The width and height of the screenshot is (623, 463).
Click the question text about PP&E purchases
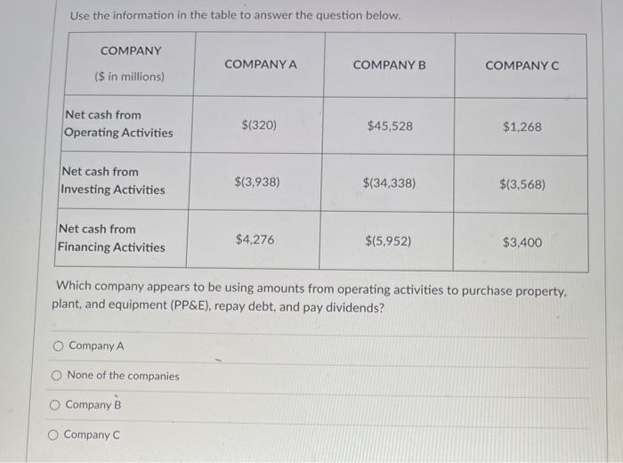(x=309, y=296)
